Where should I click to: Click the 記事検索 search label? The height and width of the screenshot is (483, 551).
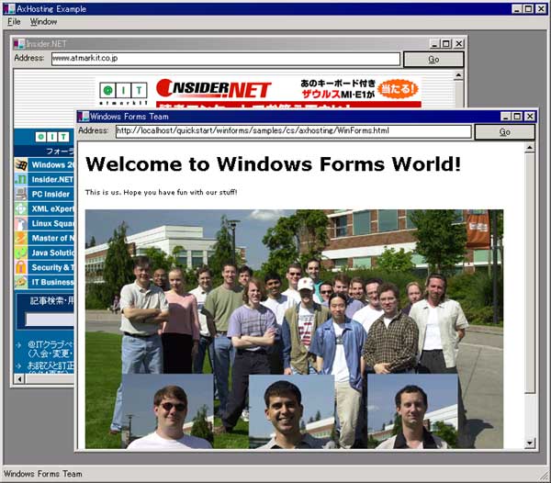coord(52,300)
